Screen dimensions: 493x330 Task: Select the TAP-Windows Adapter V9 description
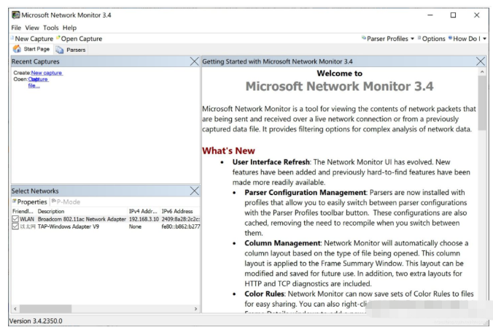click(x=69, y=226)
